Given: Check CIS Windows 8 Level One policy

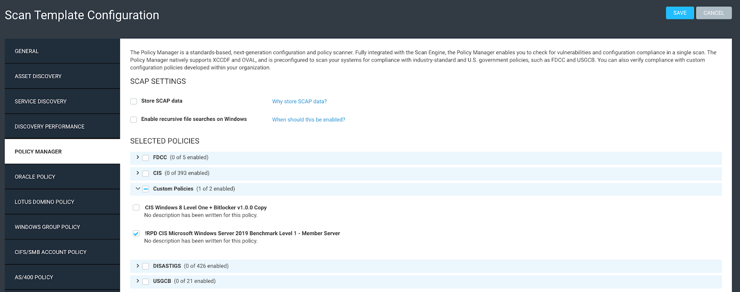Looking at the screenshot, I should pos(136,208).
